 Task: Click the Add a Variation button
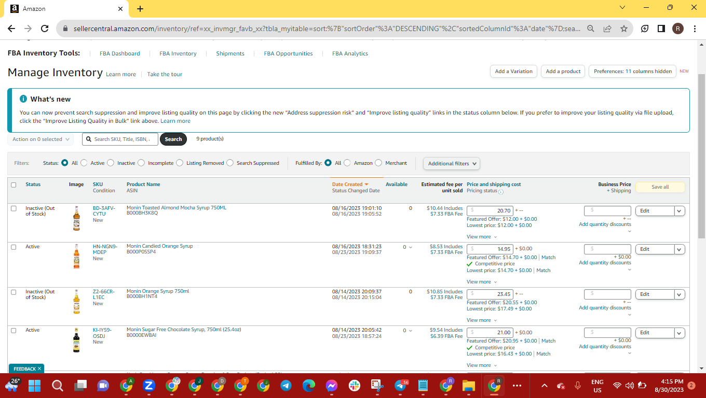coord(514,72)
